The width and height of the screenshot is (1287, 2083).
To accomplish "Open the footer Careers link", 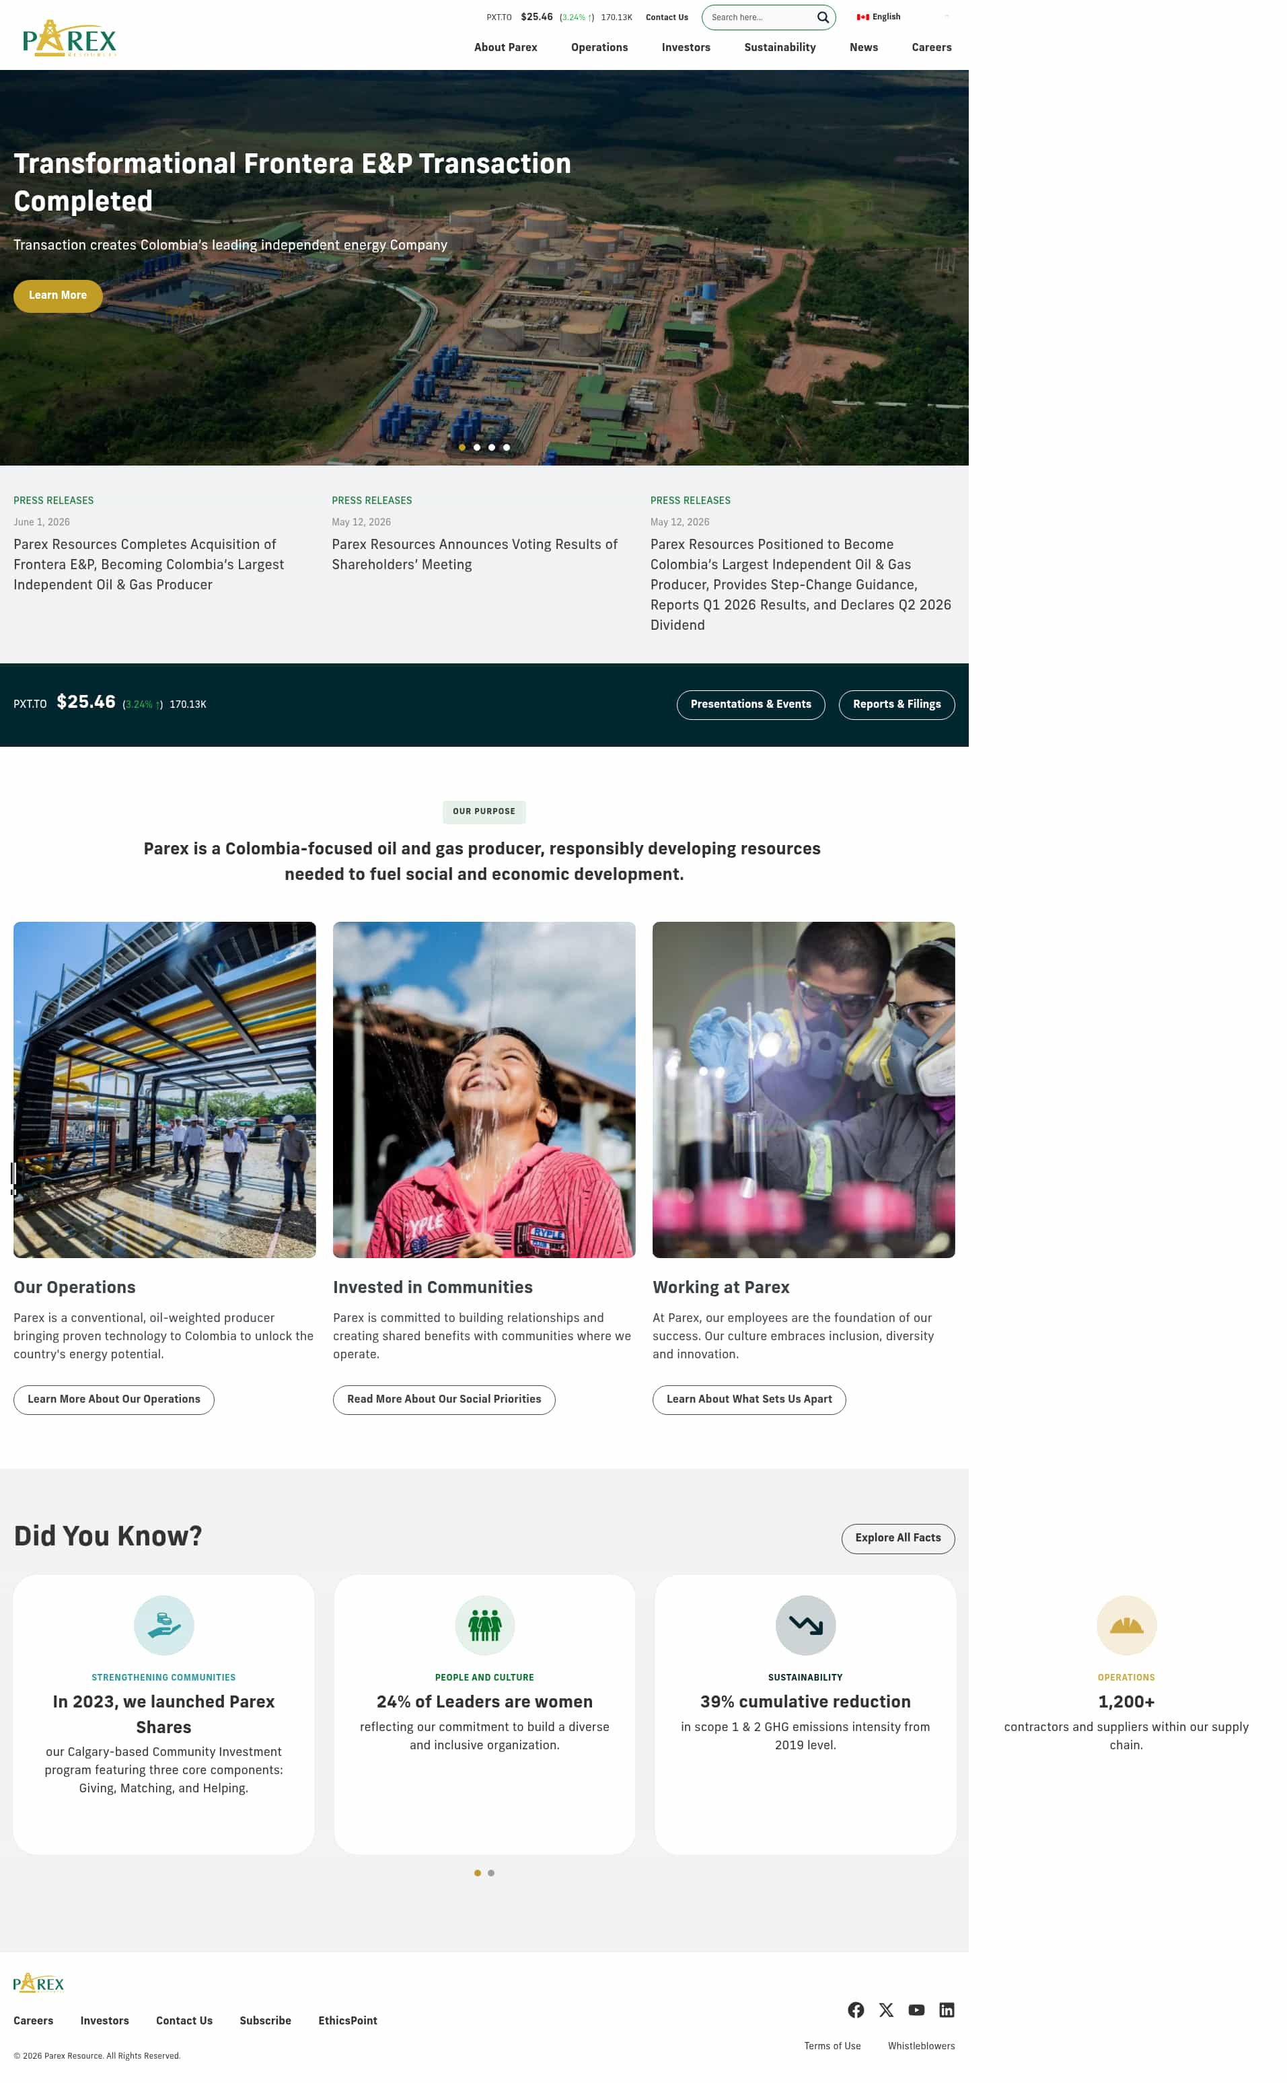I will pyautogui.click(x=33, y=2020).
